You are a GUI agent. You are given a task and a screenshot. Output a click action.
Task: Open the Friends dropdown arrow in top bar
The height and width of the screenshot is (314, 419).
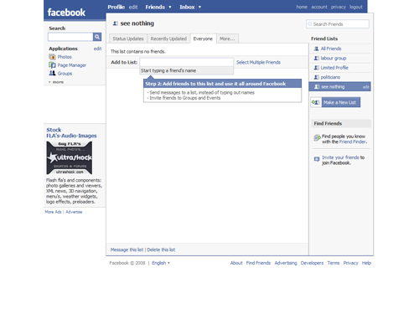[x=170, y=7]
